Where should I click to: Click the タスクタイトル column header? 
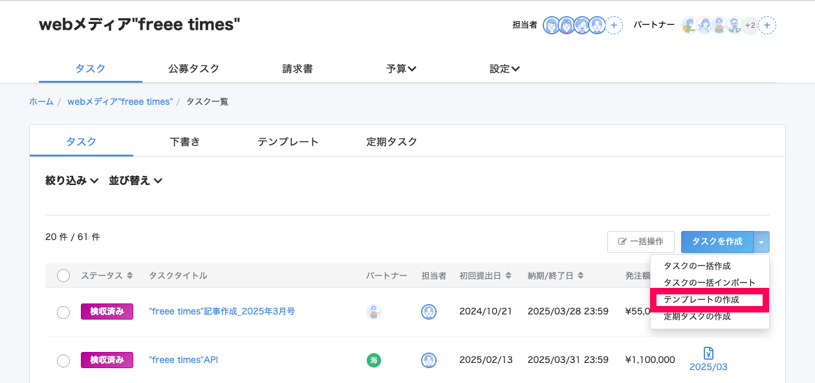coord(178,276)
